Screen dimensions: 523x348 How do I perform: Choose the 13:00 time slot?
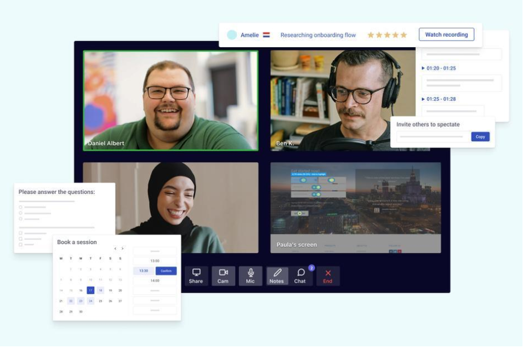pyautogui.click(x=155, y=261)
